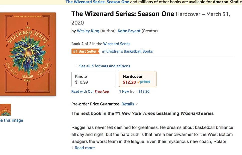Click Read with Our Free App link
This screenshot has height=155, width=242.
click(90, 91)
